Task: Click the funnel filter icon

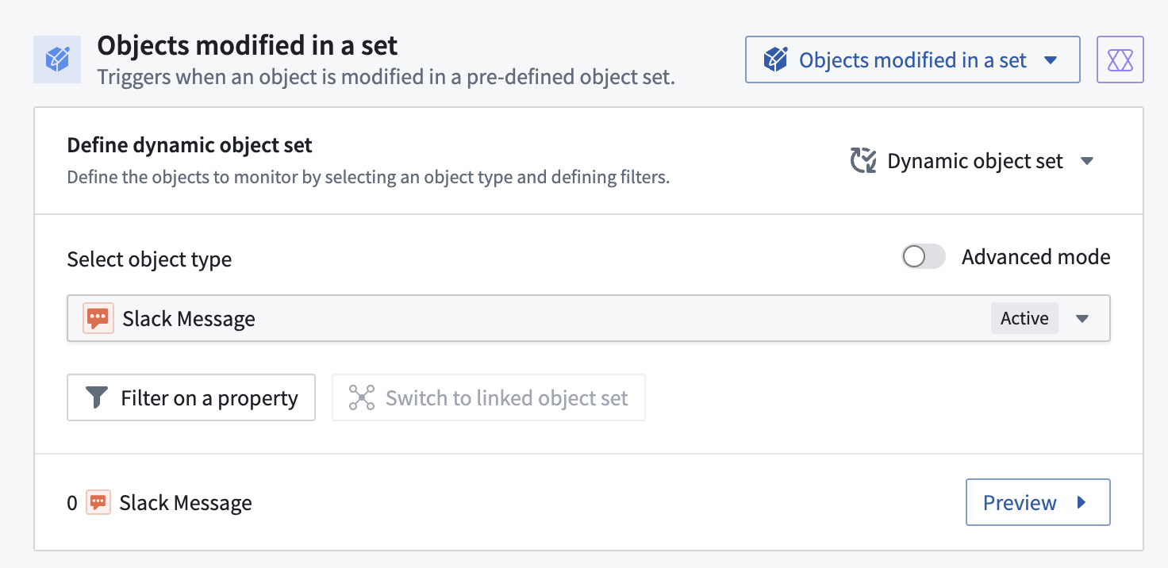Action: tap(96, 397)
